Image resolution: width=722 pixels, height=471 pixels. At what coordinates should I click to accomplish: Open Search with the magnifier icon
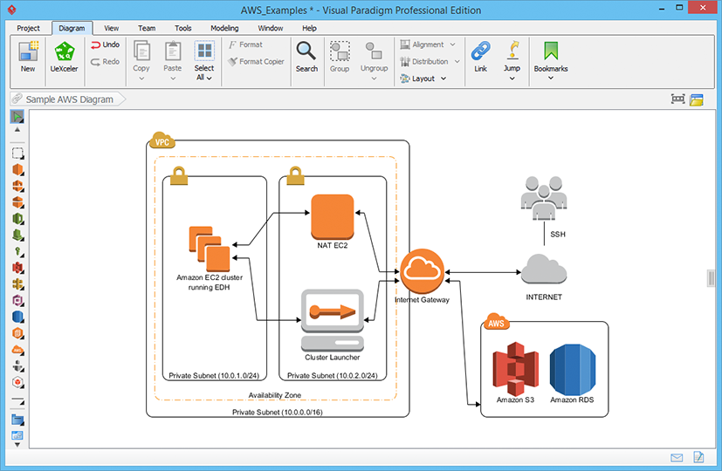pos(306,51)
